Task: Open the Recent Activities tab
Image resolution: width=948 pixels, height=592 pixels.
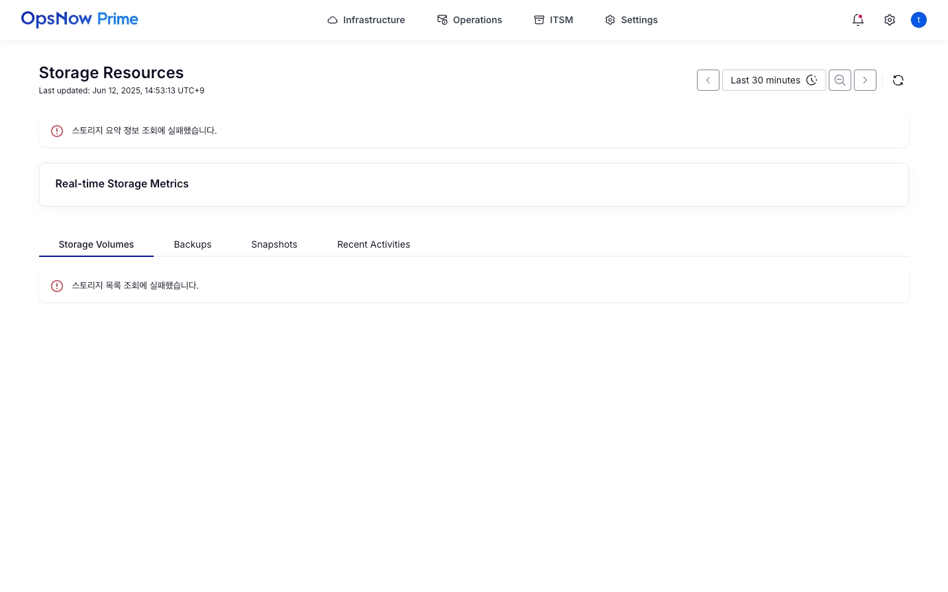Action: [x=374, y=244]
